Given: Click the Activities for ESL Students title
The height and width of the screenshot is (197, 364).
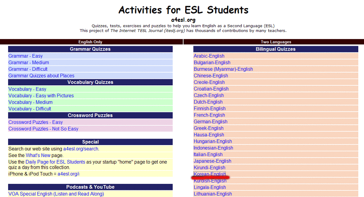Looking at the screenshot, I should tap(183, 10).
